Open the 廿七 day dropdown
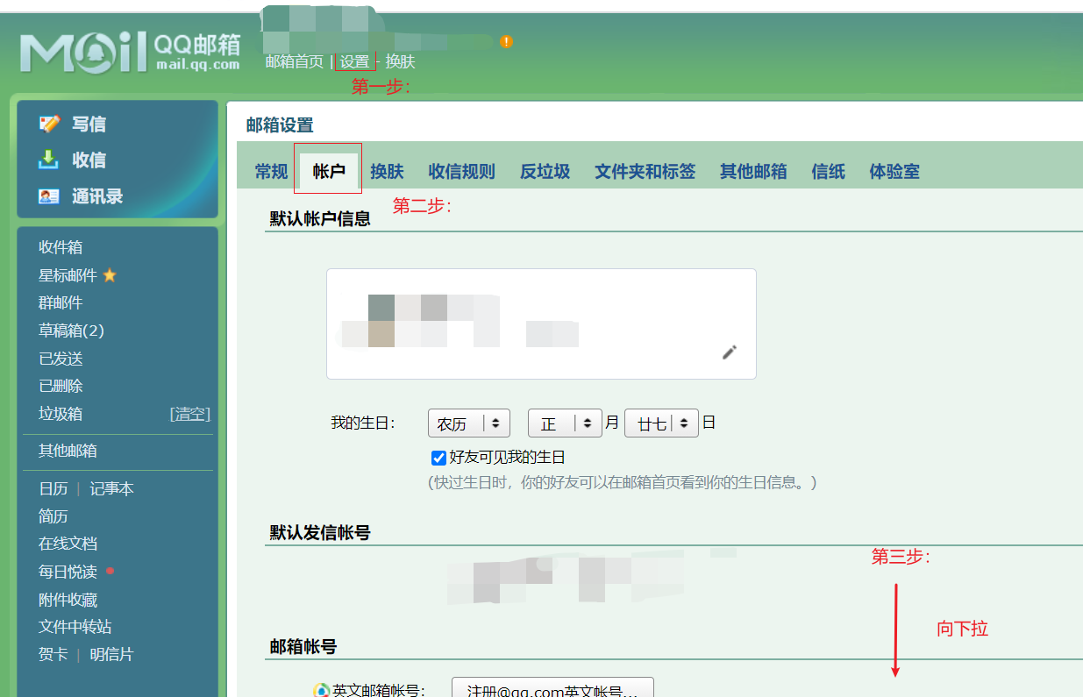 (x=661, y=423)
